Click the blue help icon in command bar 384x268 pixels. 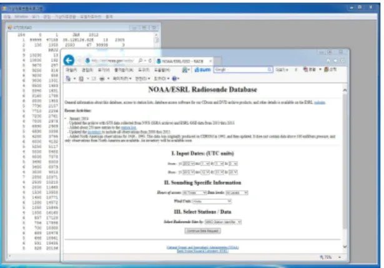pos(174,79)
